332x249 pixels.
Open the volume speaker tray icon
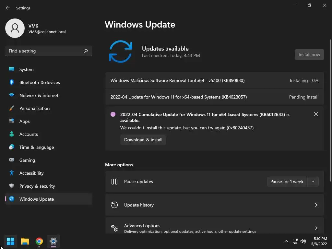coord(303,241)
